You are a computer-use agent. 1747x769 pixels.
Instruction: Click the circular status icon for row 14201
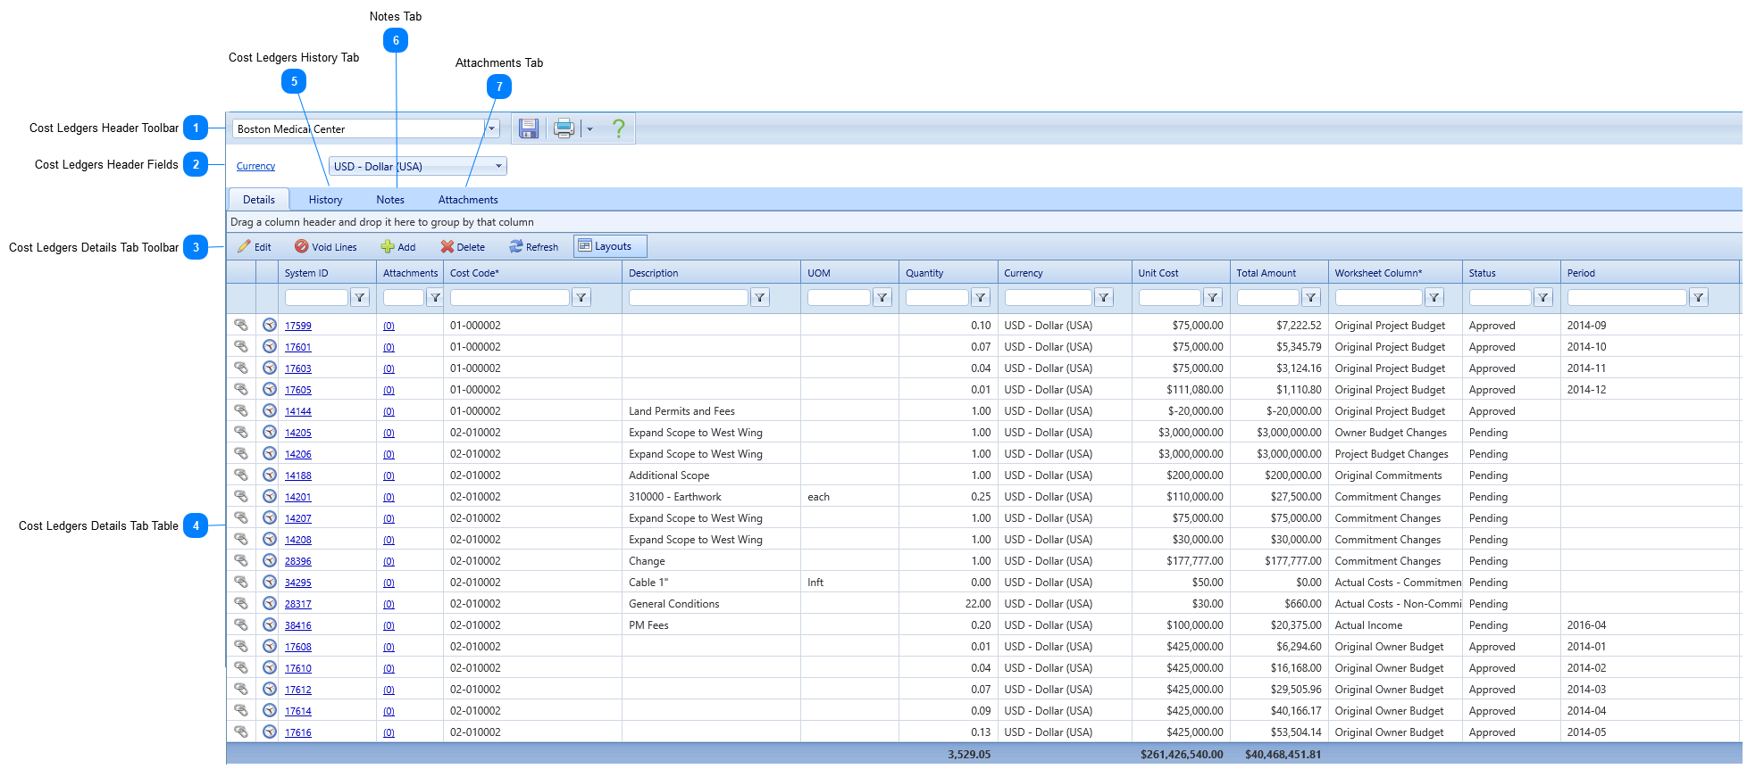pos(269,496)
